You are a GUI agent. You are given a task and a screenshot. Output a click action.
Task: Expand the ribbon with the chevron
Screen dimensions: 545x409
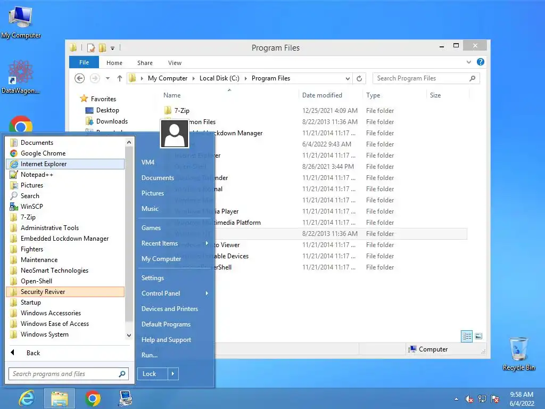click(469, 62)
